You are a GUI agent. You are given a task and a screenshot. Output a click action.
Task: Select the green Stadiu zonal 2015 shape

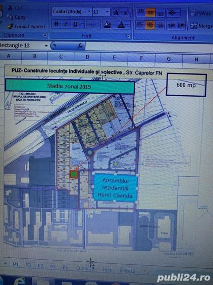[x=70, y=86]
